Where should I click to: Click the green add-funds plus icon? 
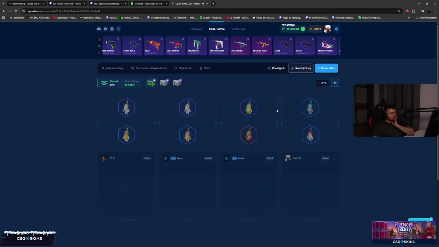(303, 29)
